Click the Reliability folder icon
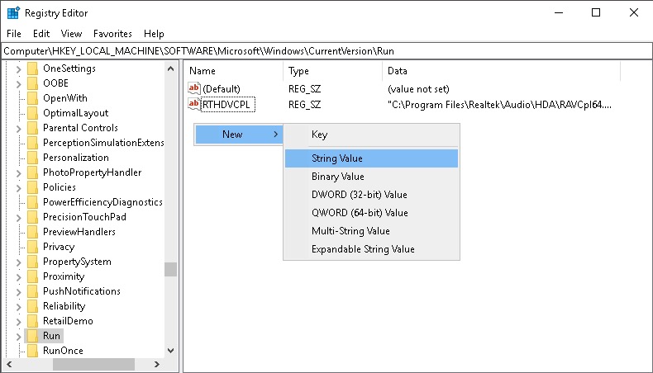This screenshot has height=373, width=653. pos(32,306)
